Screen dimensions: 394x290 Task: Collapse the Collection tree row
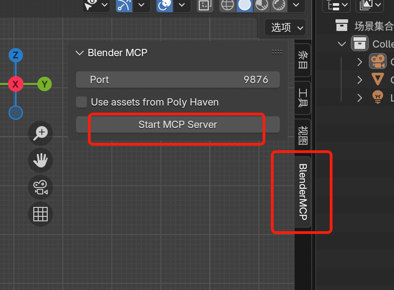(342, 44)
